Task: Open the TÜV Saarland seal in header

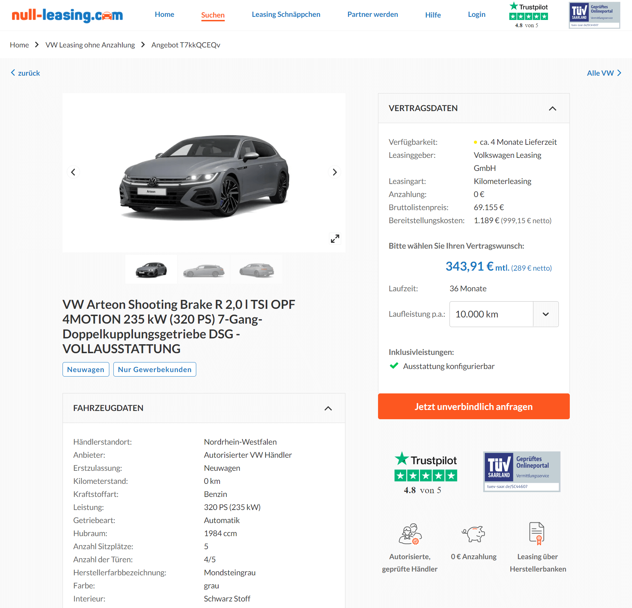Action: 595,15
